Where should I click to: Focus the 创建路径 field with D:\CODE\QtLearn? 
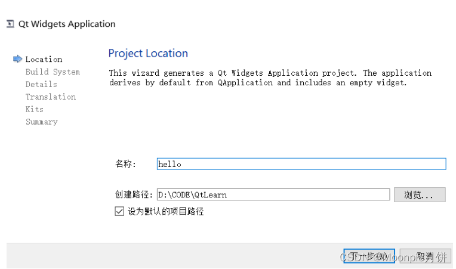point(273,194)
